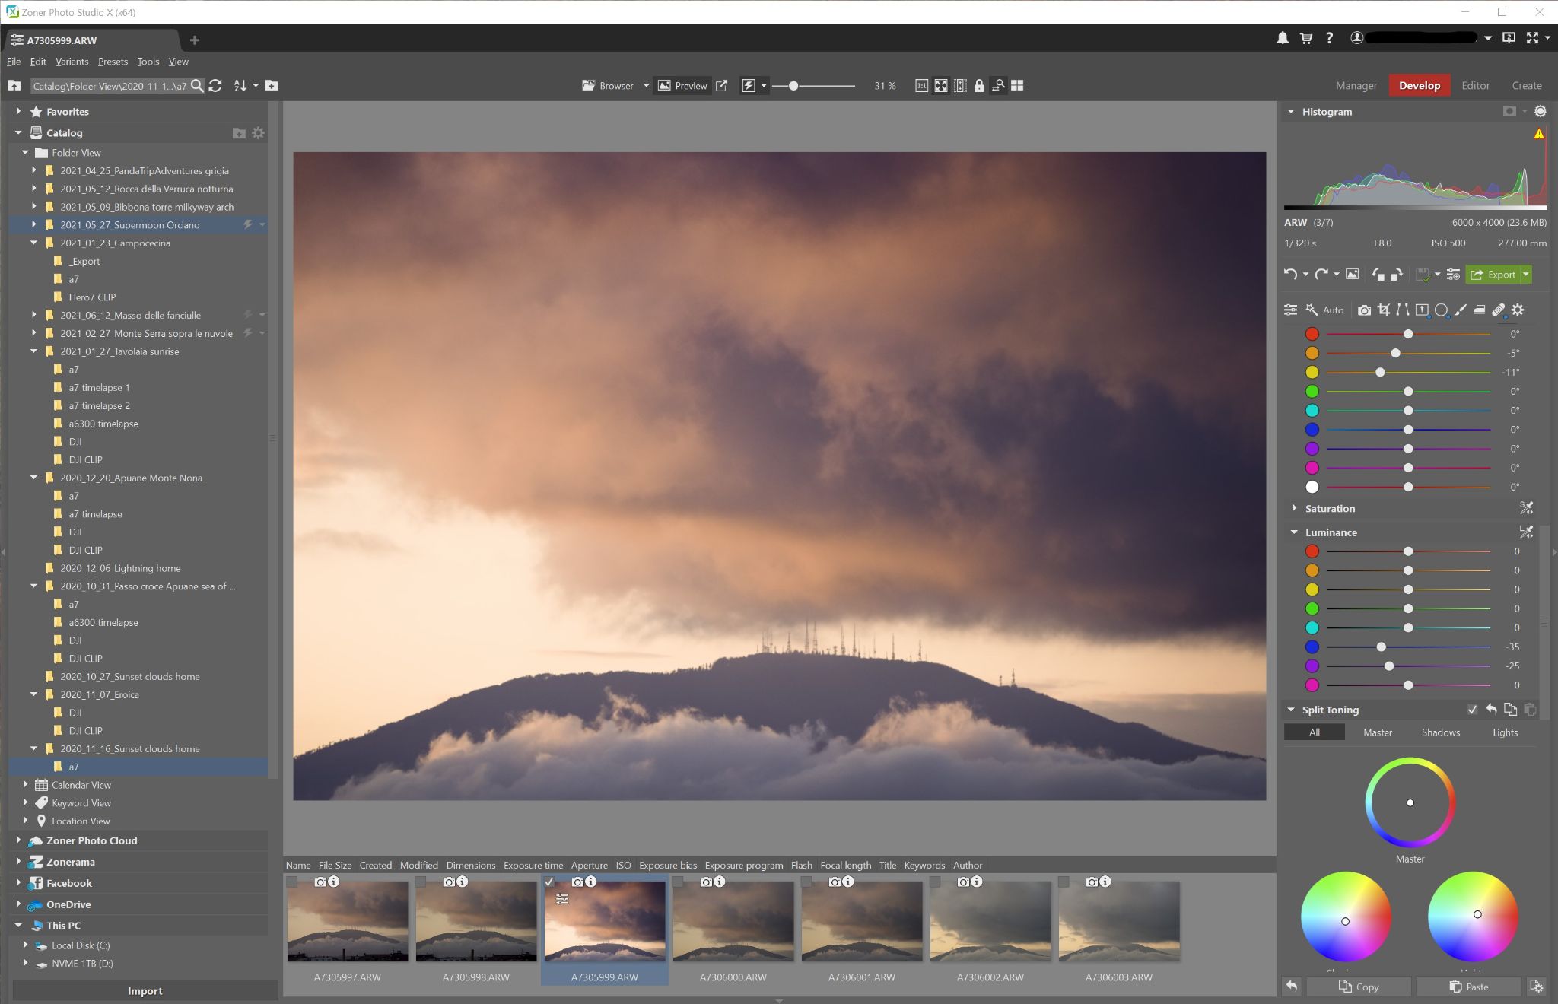Rotate image right icon
Image resolution: width=1558 pixels, height=1004 pixels.
1396,275
